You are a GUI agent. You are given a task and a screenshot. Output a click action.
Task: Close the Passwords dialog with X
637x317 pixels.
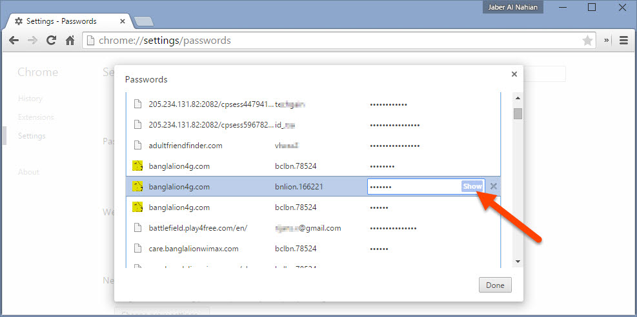[514, 74]
